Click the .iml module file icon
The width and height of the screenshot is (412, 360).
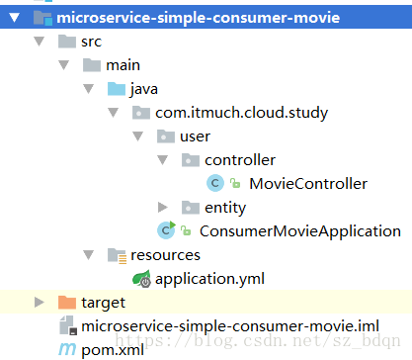68,325
